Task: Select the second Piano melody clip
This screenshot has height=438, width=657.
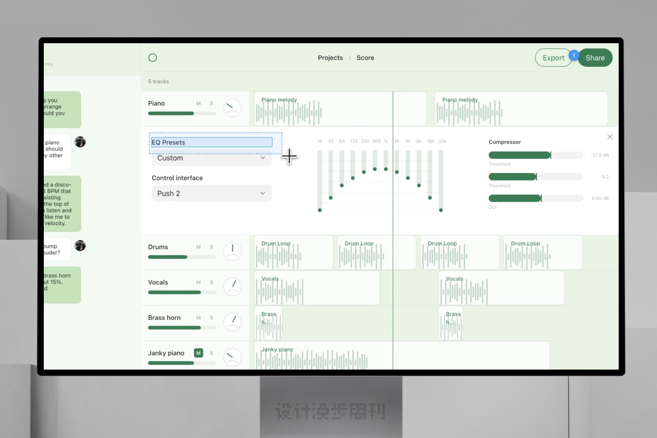Action: 521,108
